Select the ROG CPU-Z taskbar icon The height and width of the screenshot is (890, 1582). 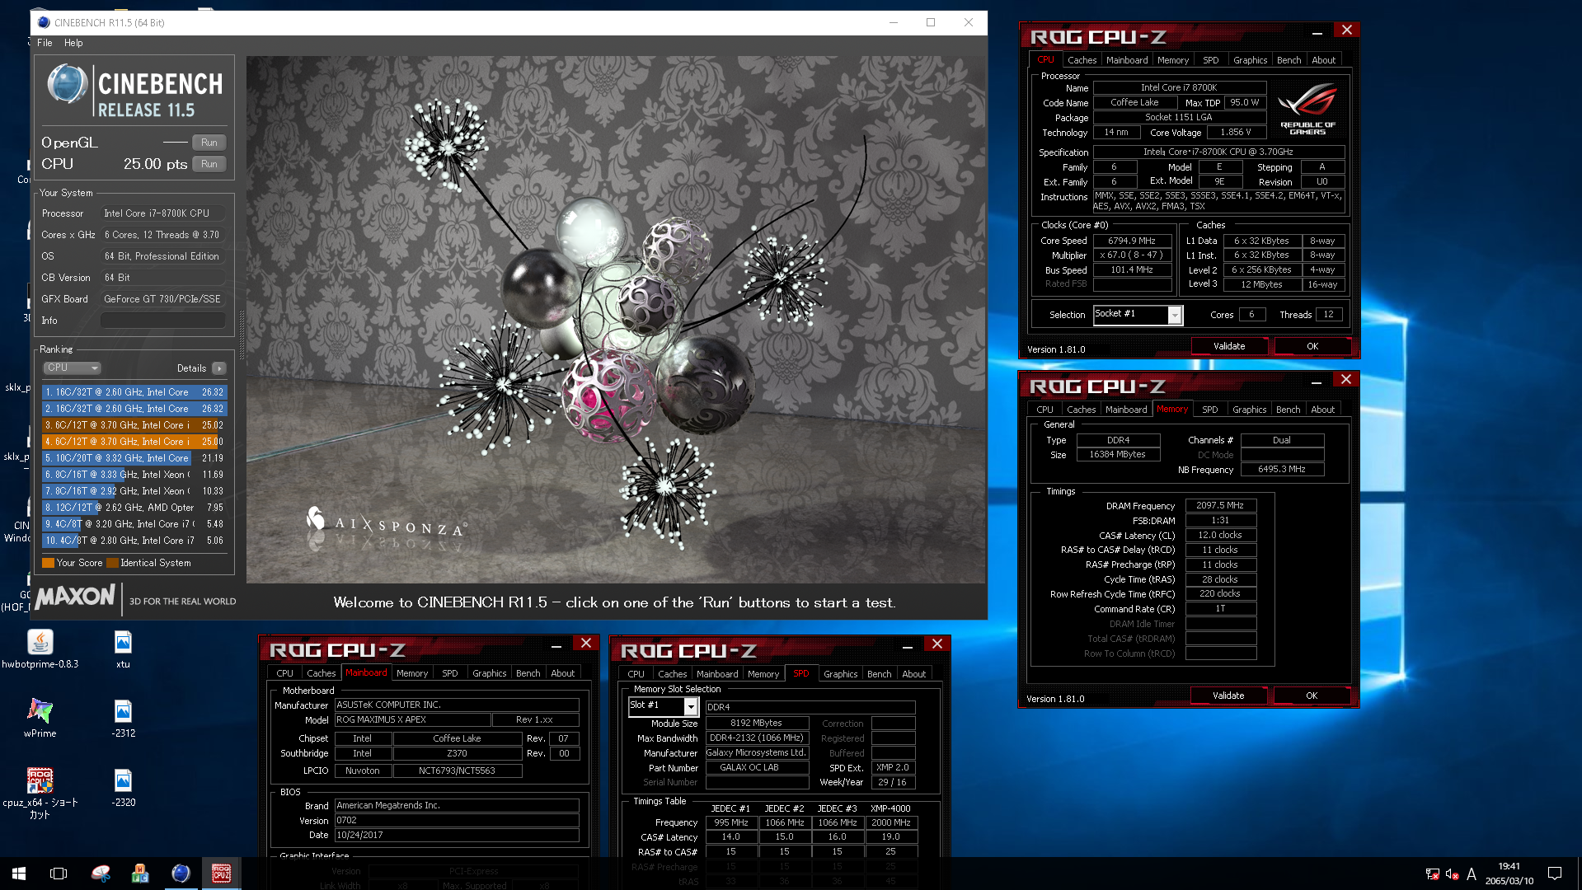click(x=221, y=874)
